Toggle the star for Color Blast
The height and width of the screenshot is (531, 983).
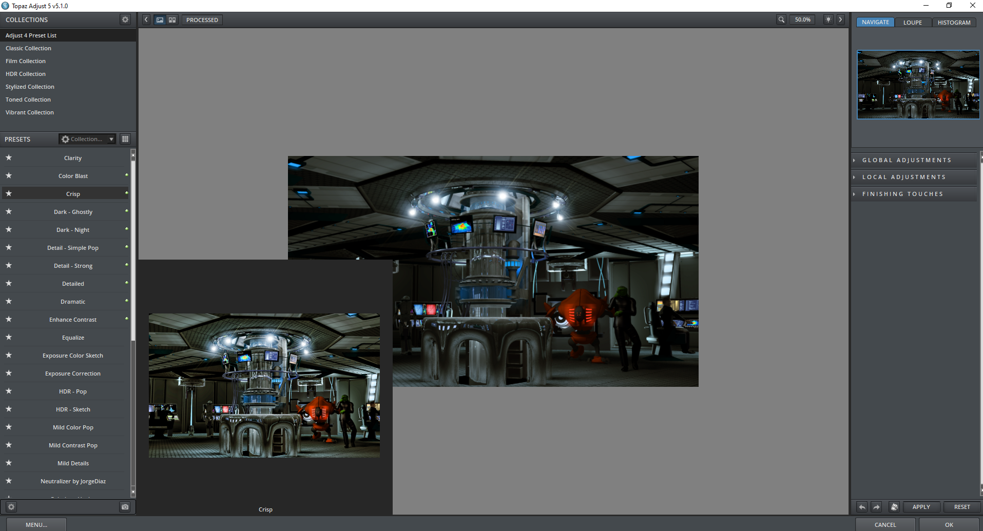(9, 175)
